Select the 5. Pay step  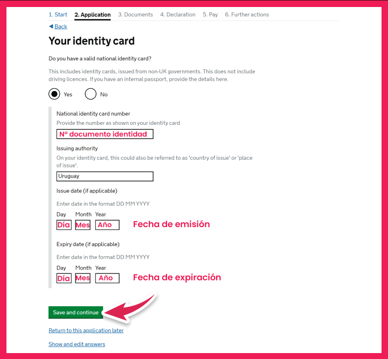(x=210, y=15)
